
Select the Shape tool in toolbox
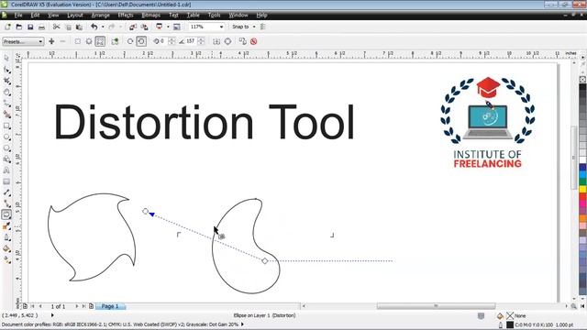tap(6, 70)
